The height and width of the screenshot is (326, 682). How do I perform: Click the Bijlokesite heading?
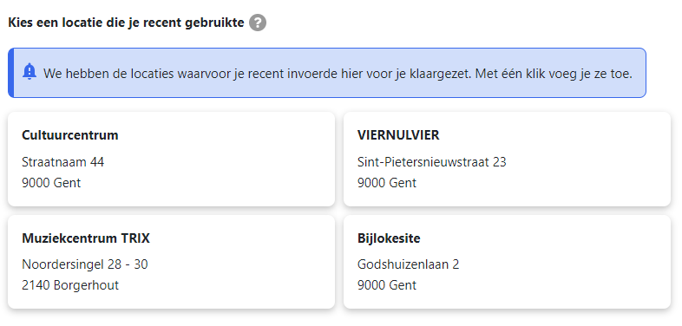click(389, 238)
